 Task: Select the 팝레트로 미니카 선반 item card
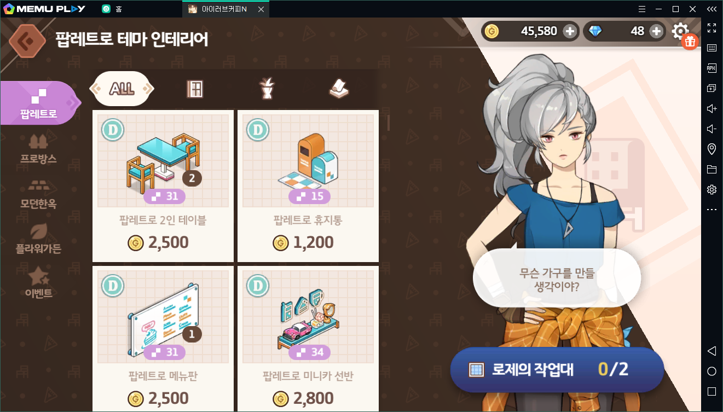point(308,339)
